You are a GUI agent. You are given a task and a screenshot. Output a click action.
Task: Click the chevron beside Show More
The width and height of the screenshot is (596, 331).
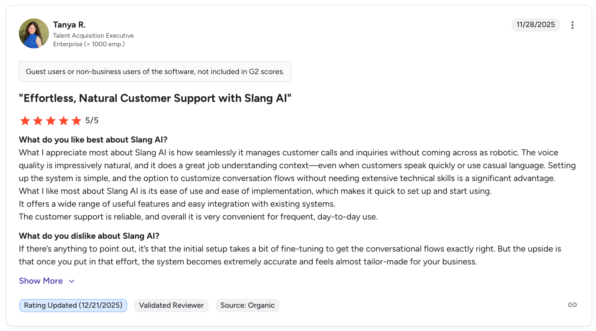click(72, 281)
